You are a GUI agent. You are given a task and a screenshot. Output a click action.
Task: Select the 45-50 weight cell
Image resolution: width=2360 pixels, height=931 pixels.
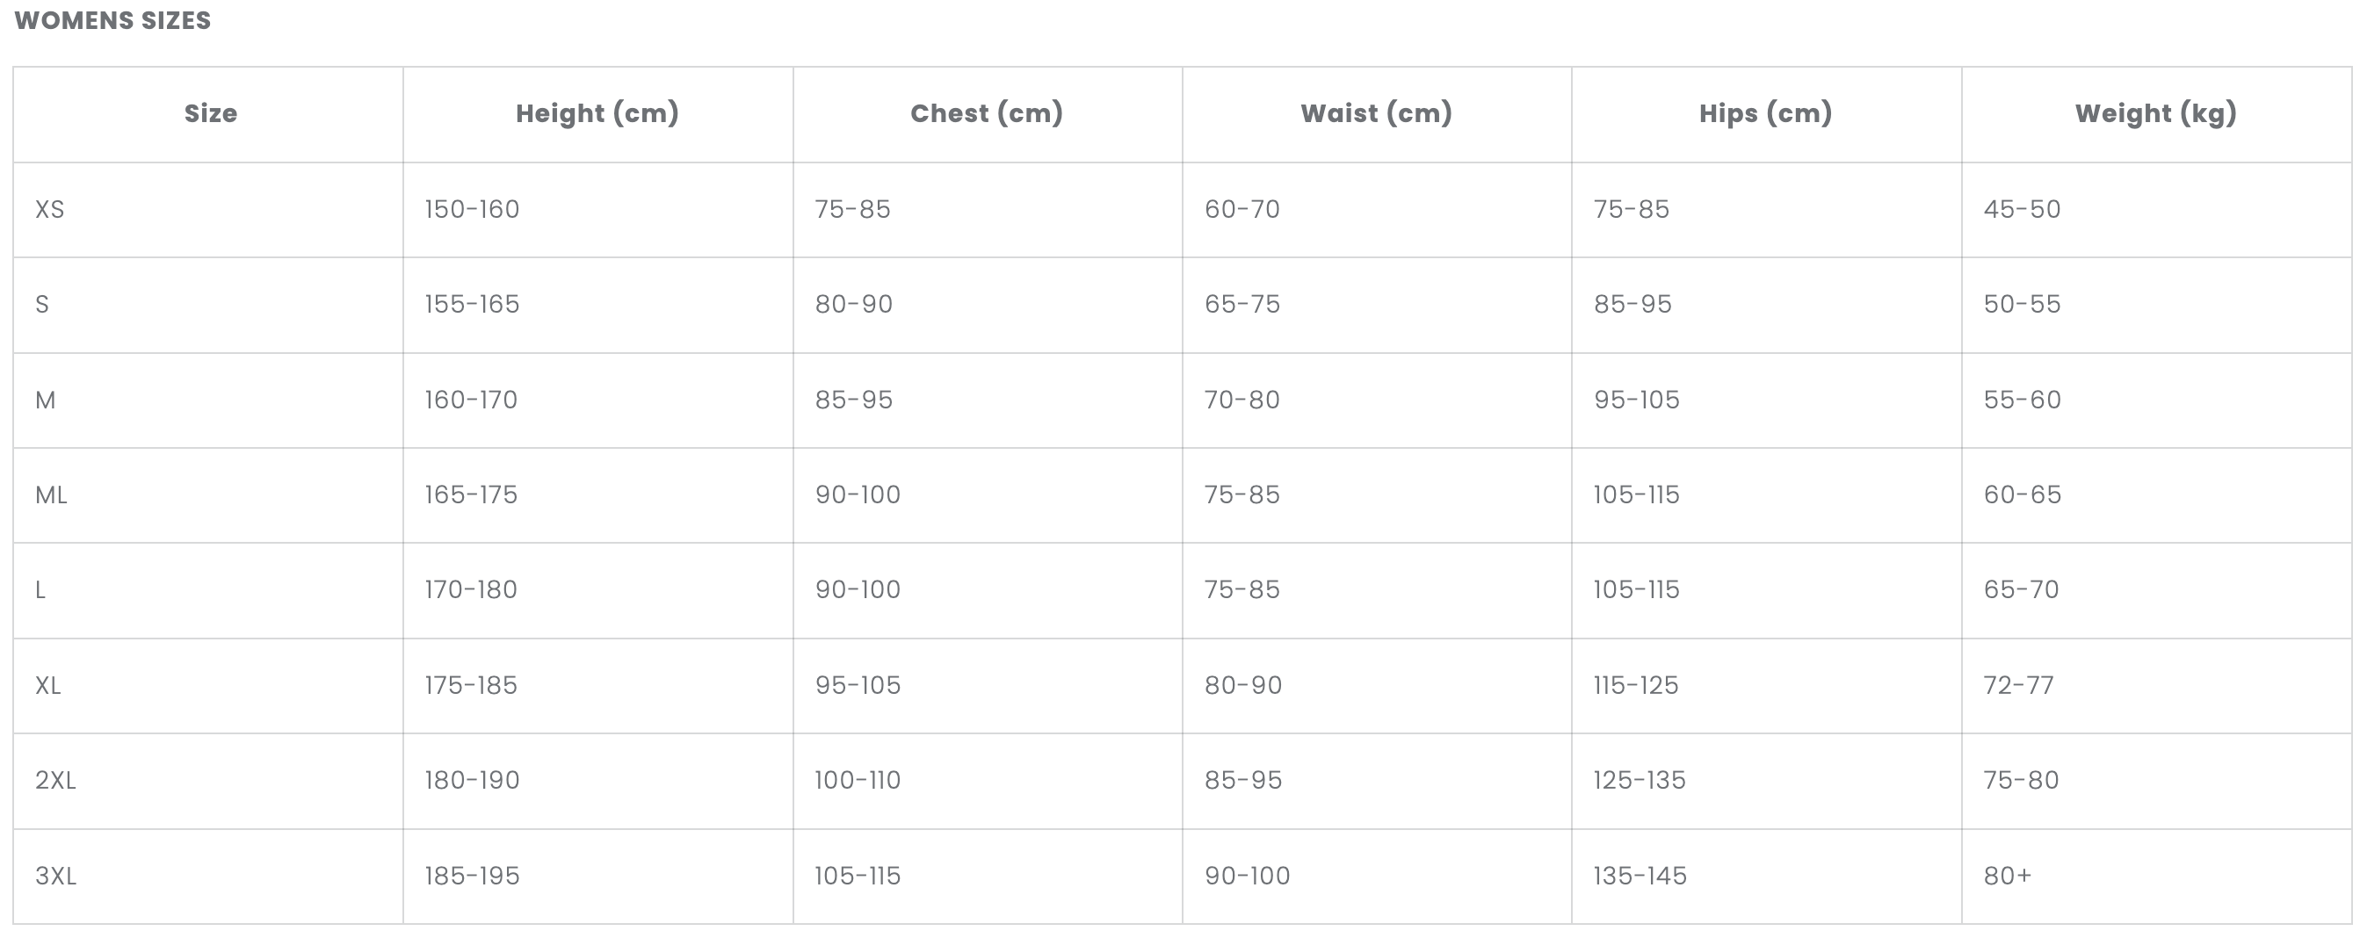pyautogui.click(x=2022, y=210)
